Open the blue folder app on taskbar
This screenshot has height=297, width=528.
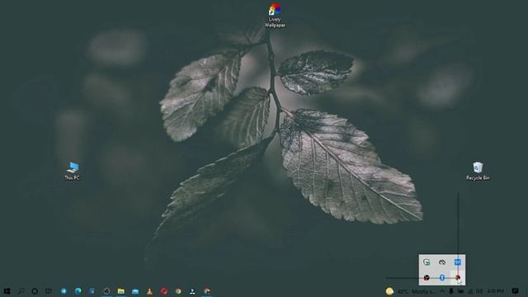coord(135,291)
